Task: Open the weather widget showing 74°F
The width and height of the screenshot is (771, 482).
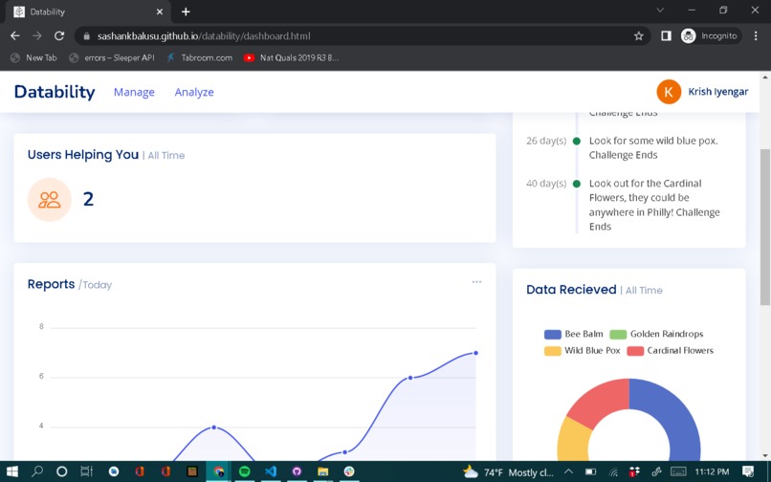Action: click(508, 472)
